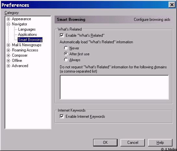This screenshot has width=177, height=151.
Task: Select Smart Browsing in category tree
Action: click(x=30, y=40)
